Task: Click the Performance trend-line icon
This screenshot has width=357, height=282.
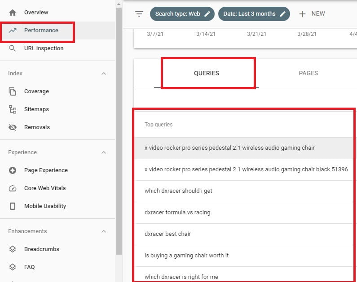Action: (x=13, y=30)
